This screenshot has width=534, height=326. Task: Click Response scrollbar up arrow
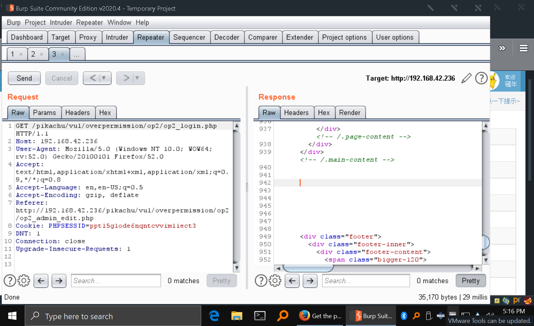pyautogui.click(x=485, y=125)
